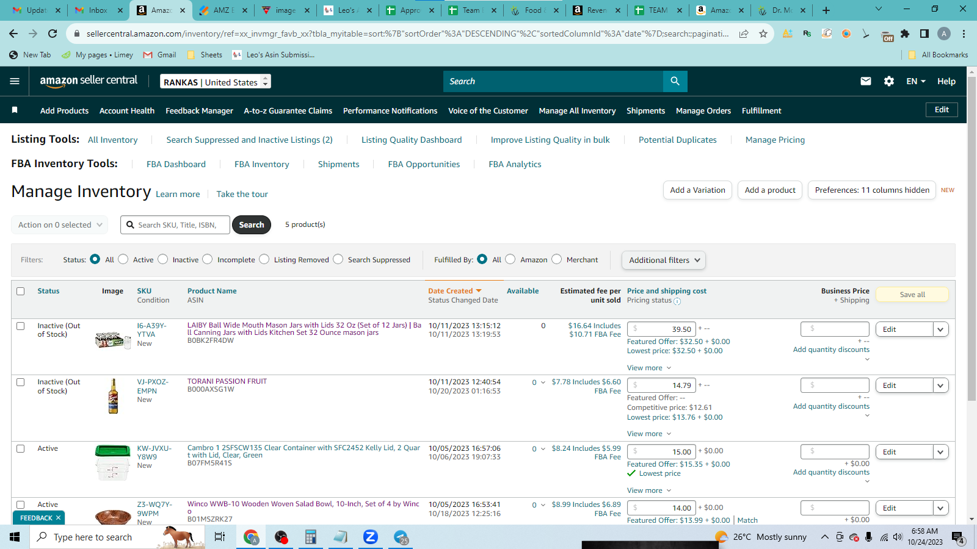Open Edit dropdown arrow for TORANI PASSION FRUIT
The image size is (977, 549).
[x=941, y=386]
